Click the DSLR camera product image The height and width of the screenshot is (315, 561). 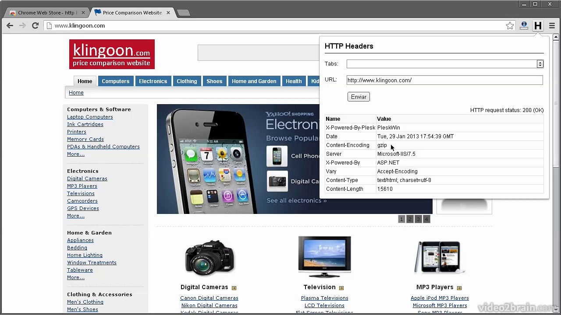click(209, 258)
